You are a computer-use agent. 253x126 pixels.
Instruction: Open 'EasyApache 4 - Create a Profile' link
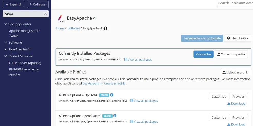point(104,83)
